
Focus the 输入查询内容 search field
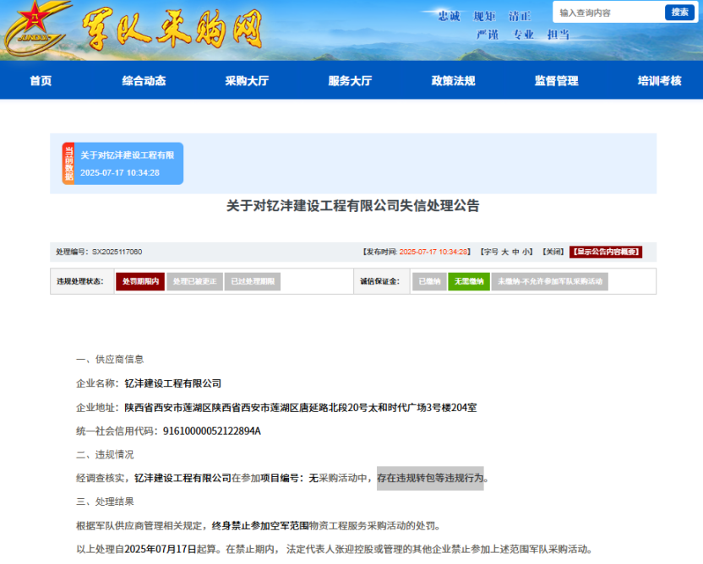click(x=609, y=13)
